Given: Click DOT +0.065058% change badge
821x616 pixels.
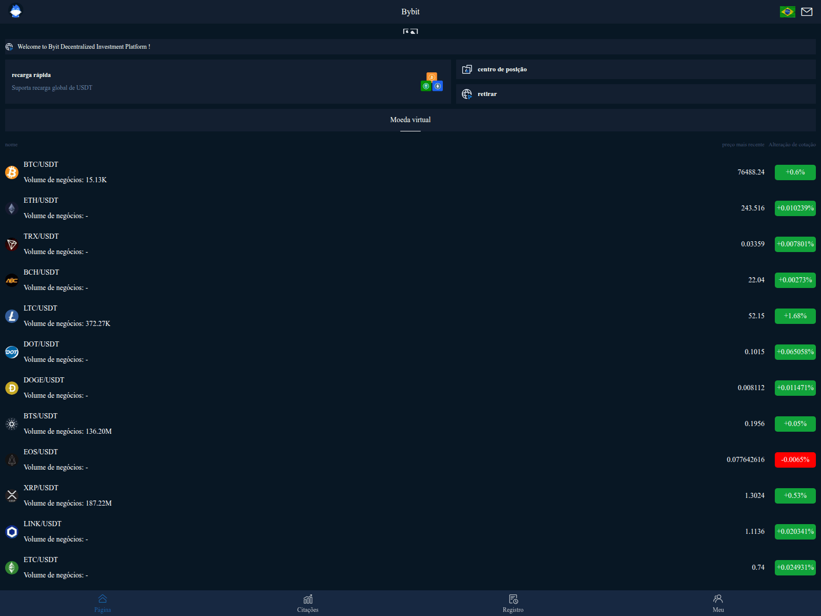Looking at the screenshot, I should tap(795, 352).
